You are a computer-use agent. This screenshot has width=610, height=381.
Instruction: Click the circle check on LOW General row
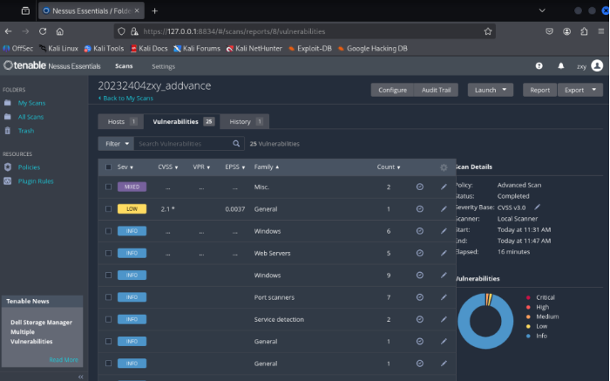(420, 209)
